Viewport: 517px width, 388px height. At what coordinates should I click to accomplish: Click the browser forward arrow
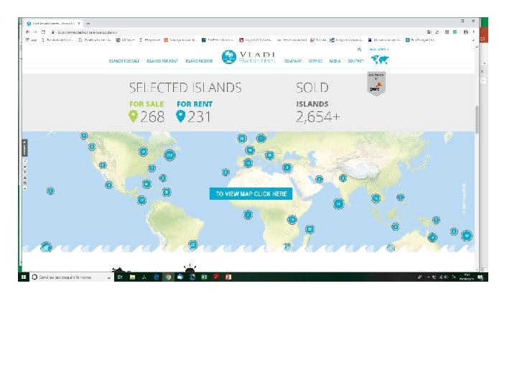click(x=36, y=32)
